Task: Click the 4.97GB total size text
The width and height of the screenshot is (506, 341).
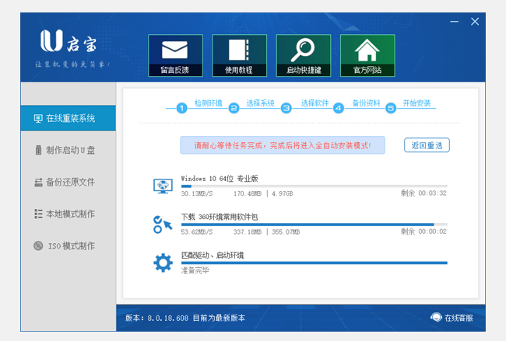Action: [x=283, y=193]
